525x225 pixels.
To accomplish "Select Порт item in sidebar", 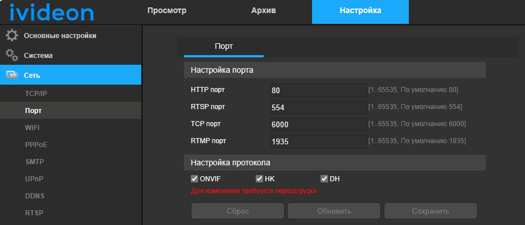I will pyautogui.click(x=70, y=111).
